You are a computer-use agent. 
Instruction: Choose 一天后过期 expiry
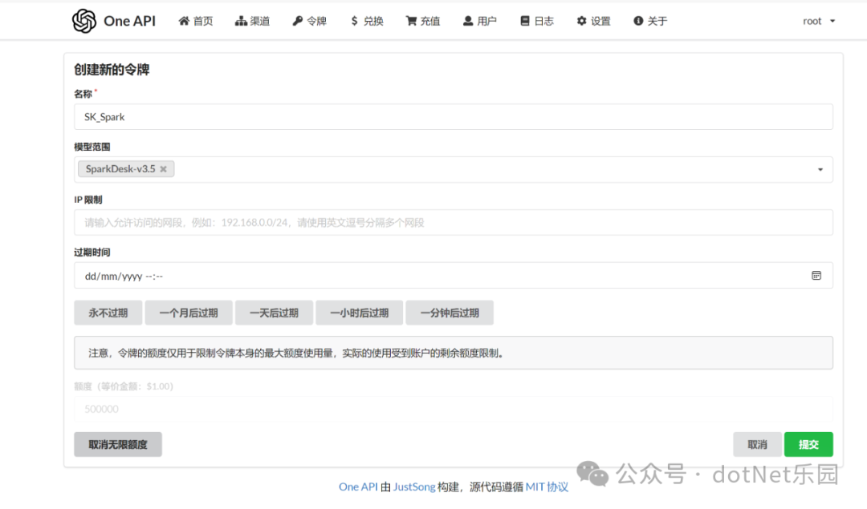coord(275,313)
